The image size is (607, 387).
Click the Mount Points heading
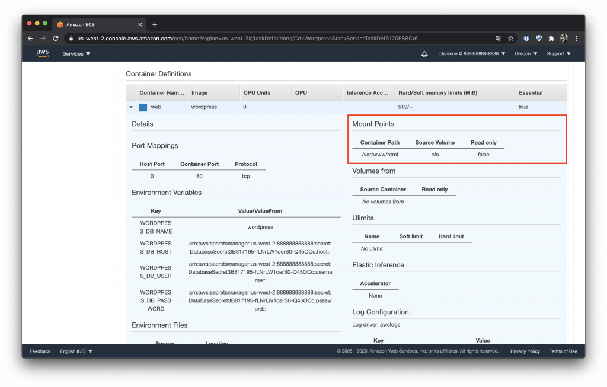373,124
